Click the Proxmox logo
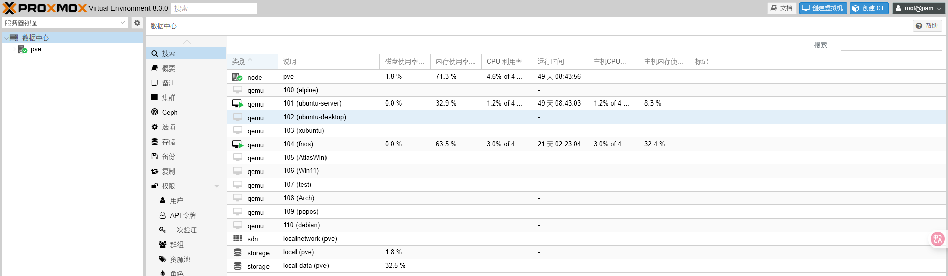Viewport: 948px width, 276px height. (x=45, y=8)
